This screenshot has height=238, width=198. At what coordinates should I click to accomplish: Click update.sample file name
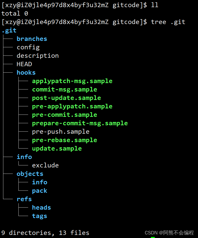pos(57,149)
